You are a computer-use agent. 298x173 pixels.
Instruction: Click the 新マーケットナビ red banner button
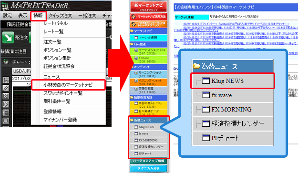[148, 7]
